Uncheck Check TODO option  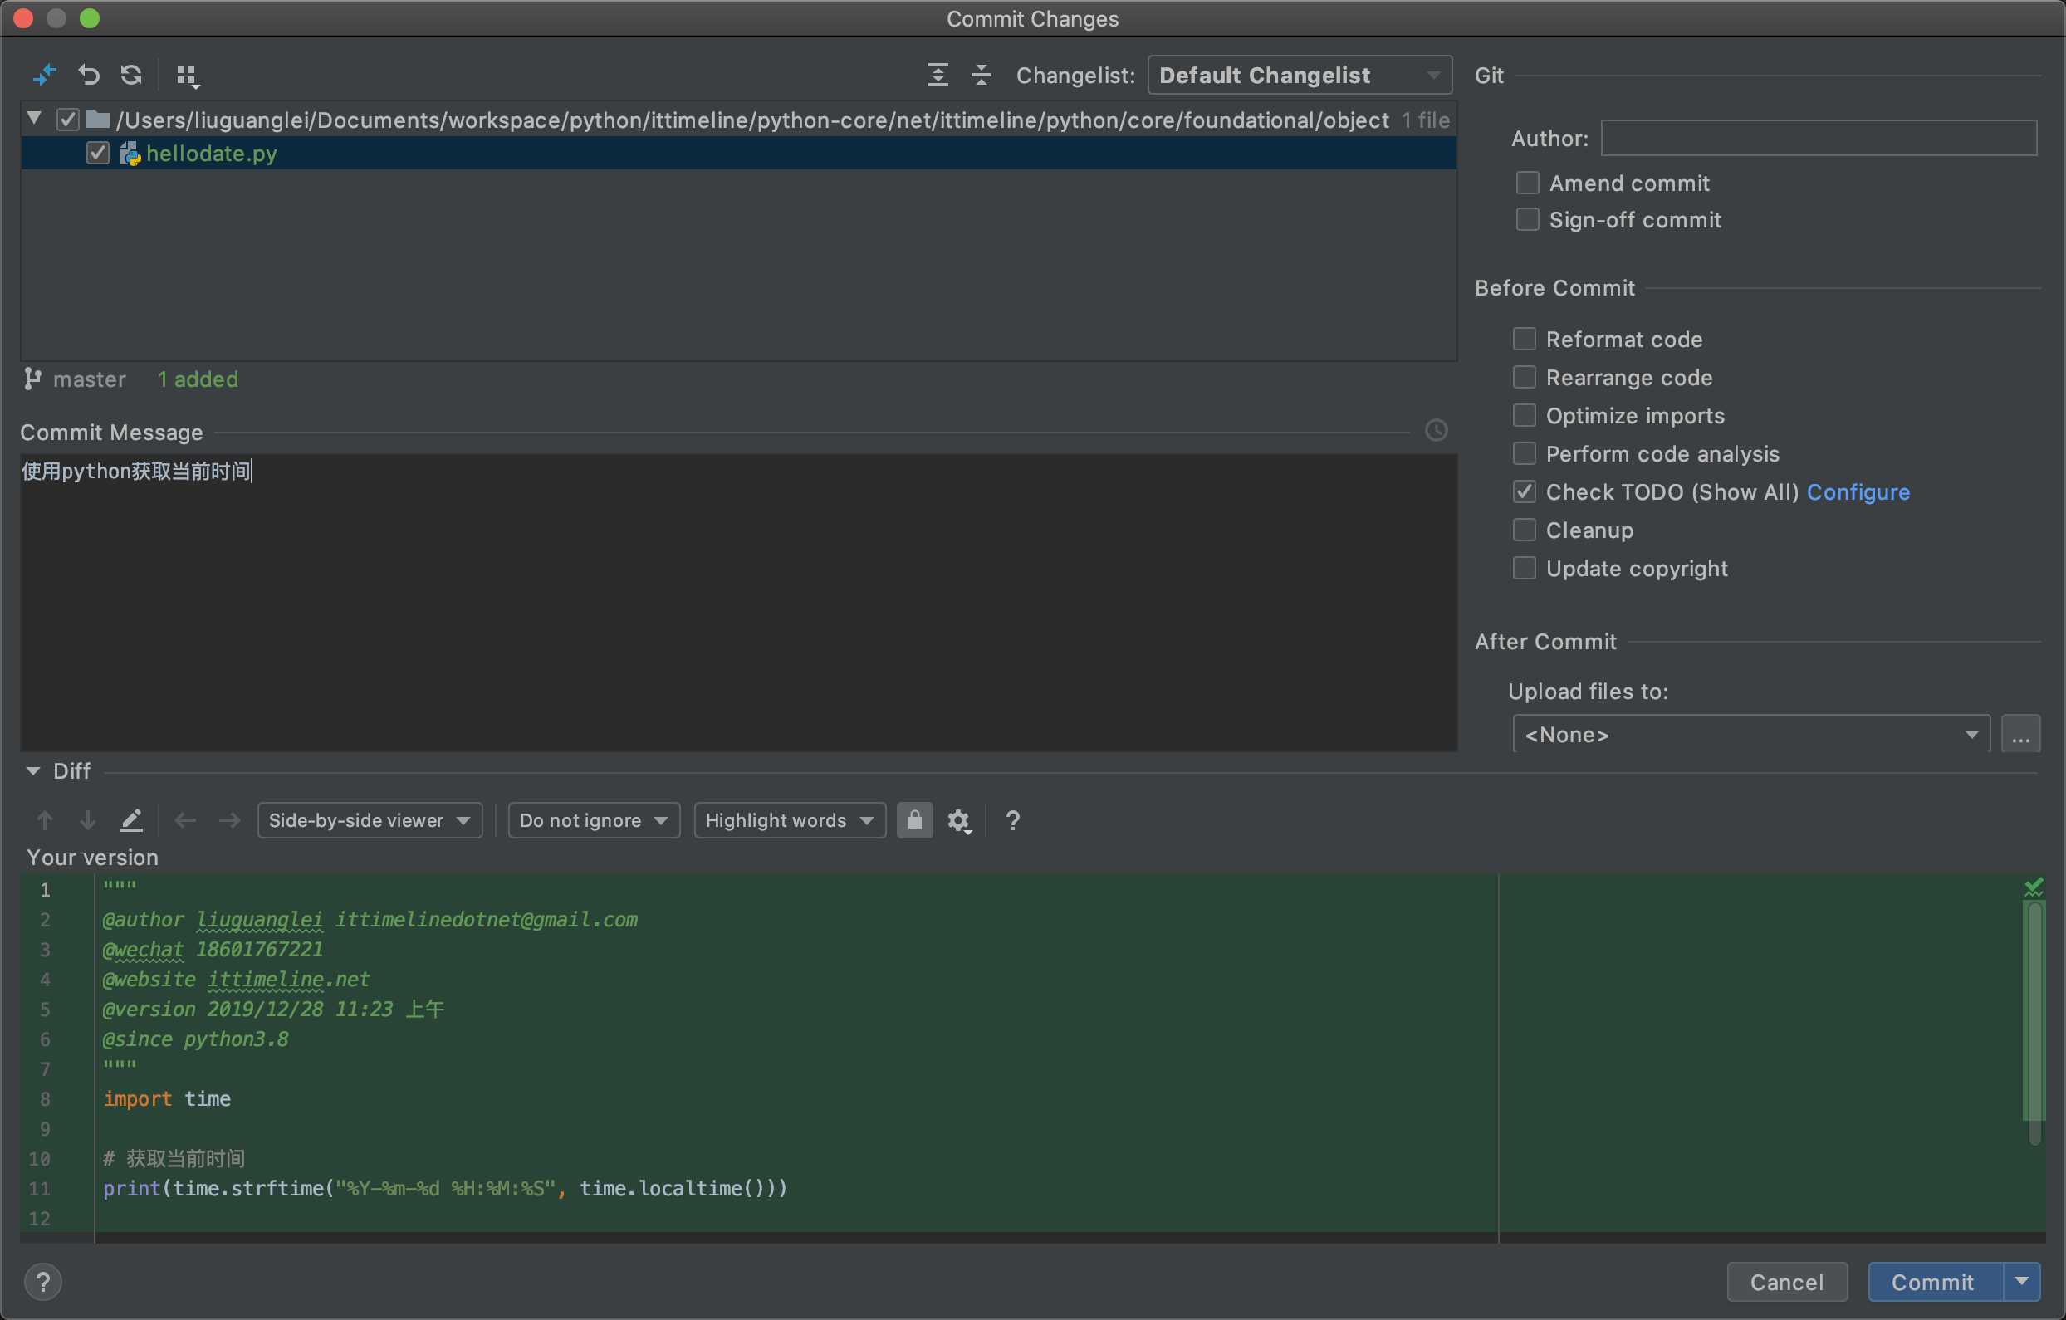pyautogui.click(x=1524, y=492)
